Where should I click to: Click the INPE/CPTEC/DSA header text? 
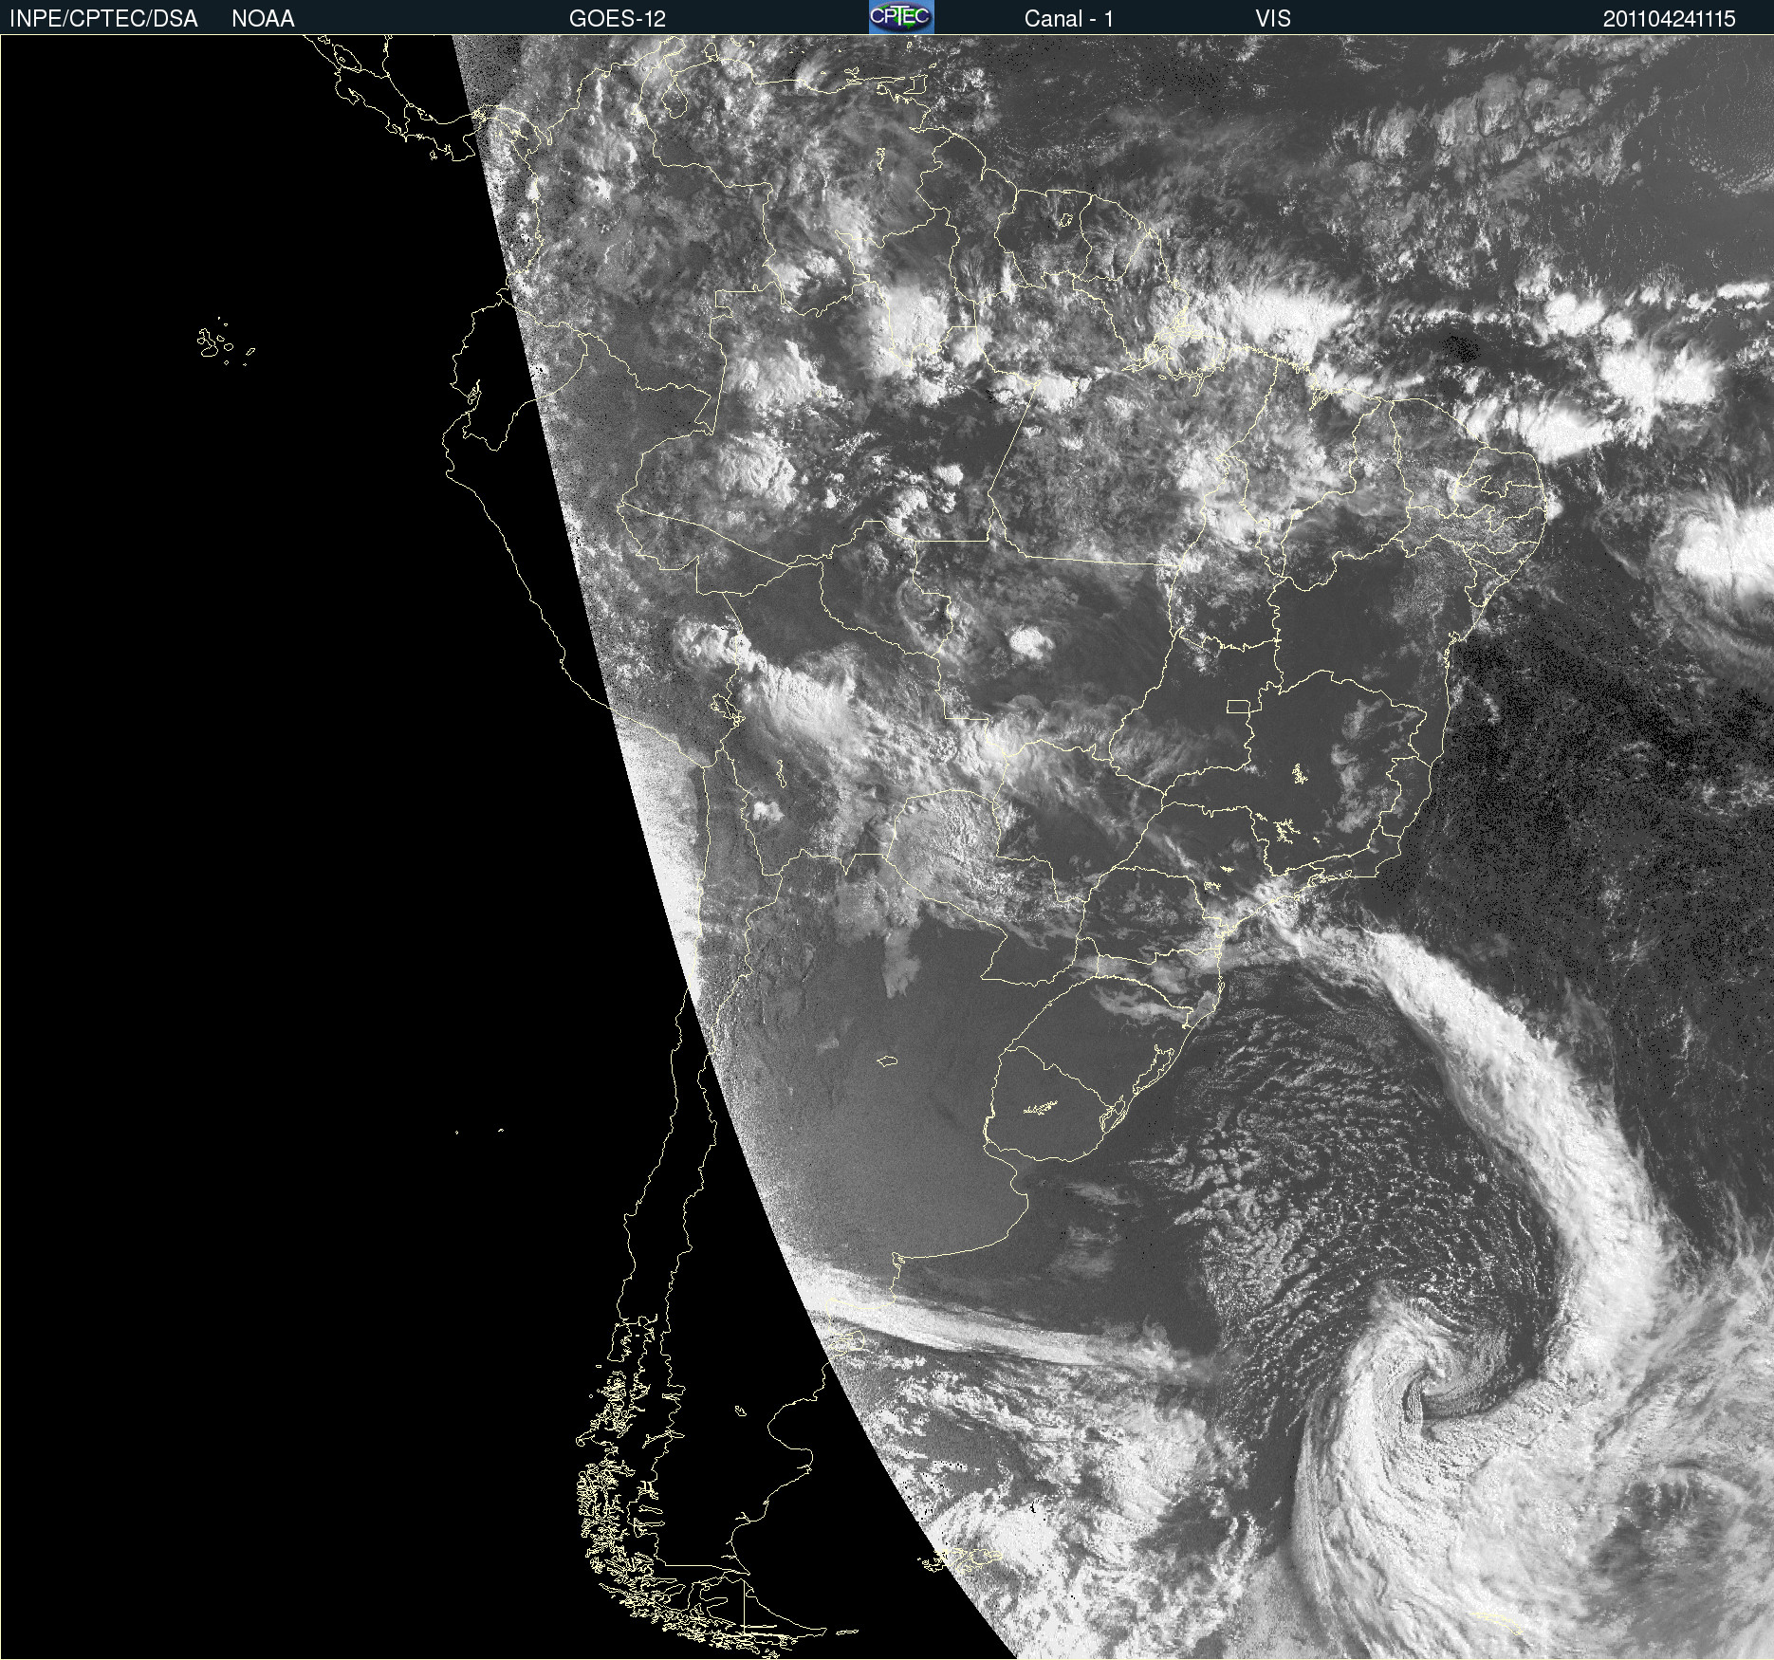[x=103, y=19]
